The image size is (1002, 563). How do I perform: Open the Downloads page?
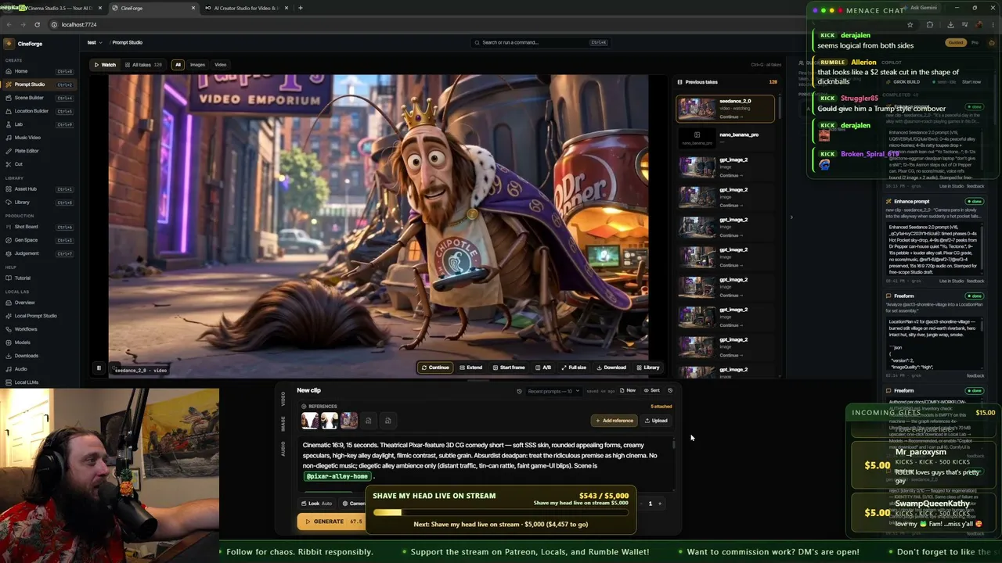[x=39, y=356]
